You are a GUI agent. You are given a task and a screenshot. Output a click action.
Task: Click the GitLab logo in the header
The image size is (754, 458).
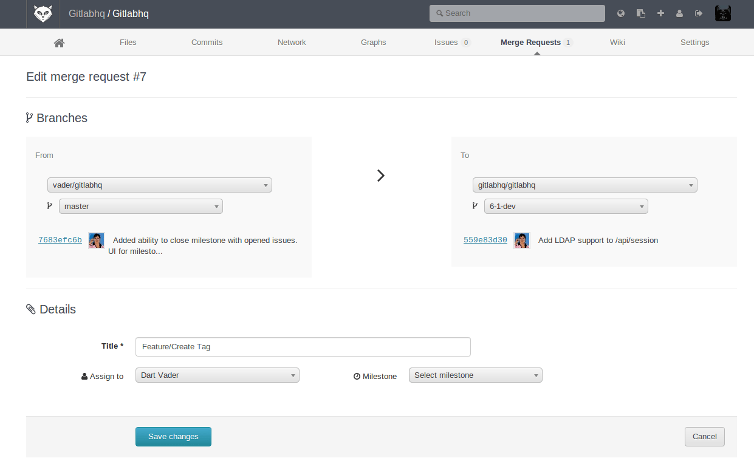tap(43, 13)
